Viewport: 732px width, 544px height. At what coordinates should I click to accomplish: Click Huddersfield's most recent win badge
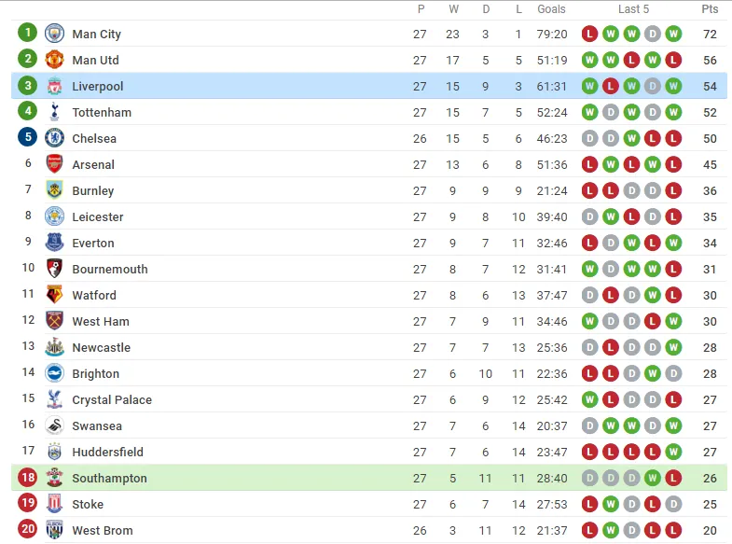tap(673, 452)
